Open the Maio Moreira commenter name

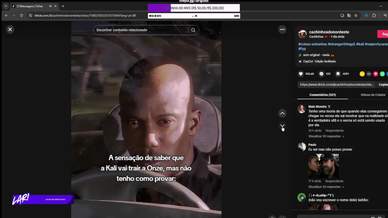[x=317, y=107]
